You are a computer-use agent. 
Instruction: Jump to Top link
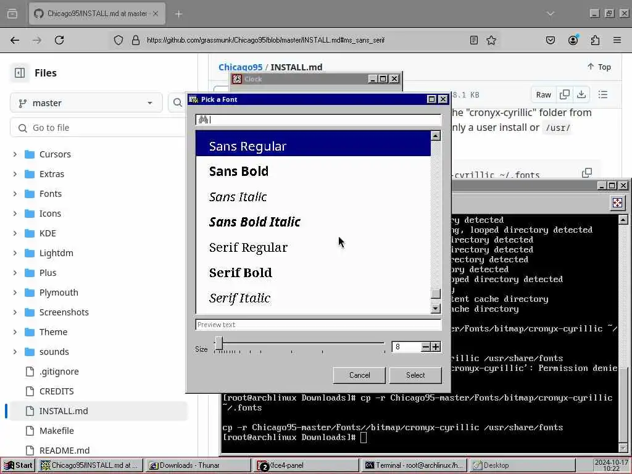[599, 67]
